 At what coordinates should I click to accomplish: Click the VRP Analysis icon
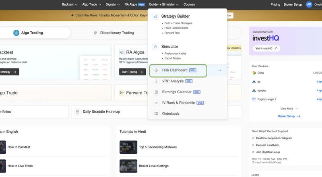tap(156, 81)
